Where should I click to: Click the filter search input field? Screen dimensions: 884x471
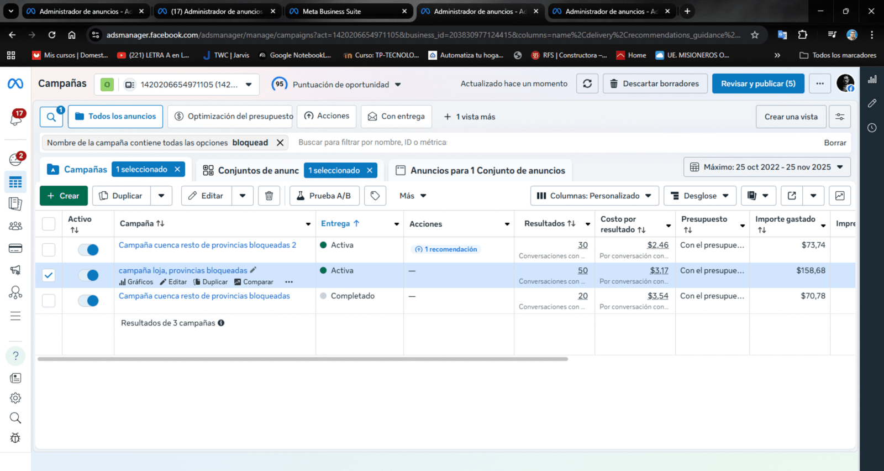(552, 143)
